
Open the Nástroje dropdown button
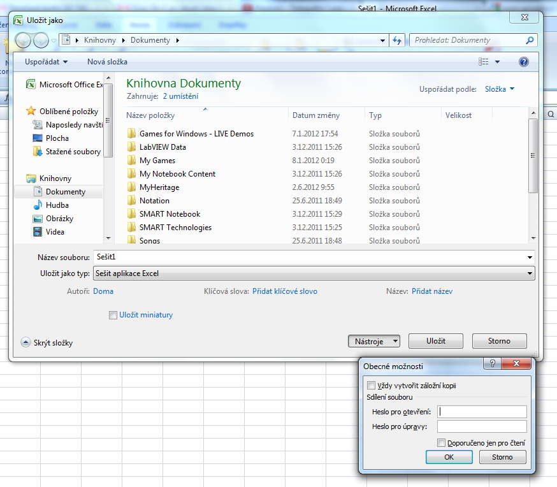click(374, 342)
